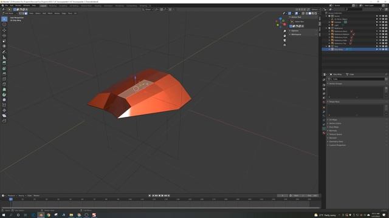Image resolution: width=389 pixels, height=218 pixels.
Task: Open the Object Data green properties tab
Action: [324, 129]
